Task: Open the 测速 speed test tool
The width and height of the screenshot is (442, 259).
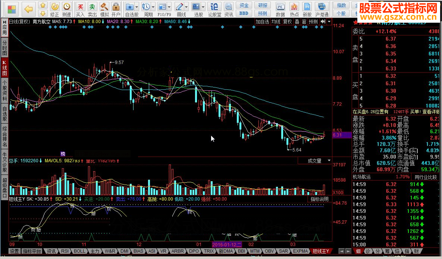Action: [x=66, y=10]
